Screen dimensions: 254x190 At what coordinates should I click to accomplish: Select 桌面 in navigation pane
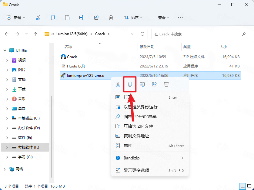22,109
